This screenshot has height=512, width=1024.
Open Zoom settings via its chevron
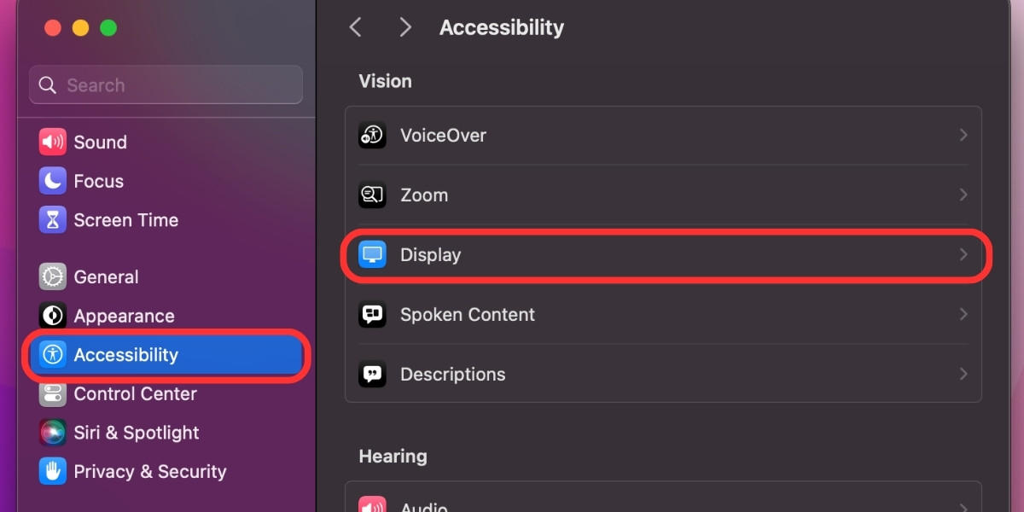coord(963,195)
